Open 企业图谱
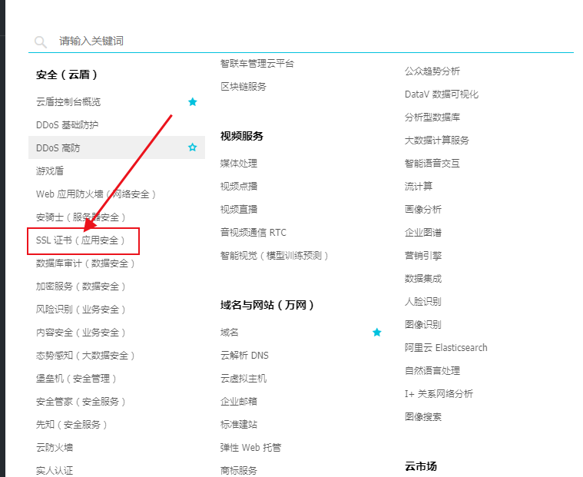The width and height of the screenshot is (583, 477). coord(423,233)
